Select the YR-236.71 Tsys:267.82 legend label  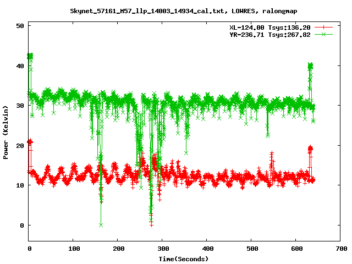click(270, 35)
